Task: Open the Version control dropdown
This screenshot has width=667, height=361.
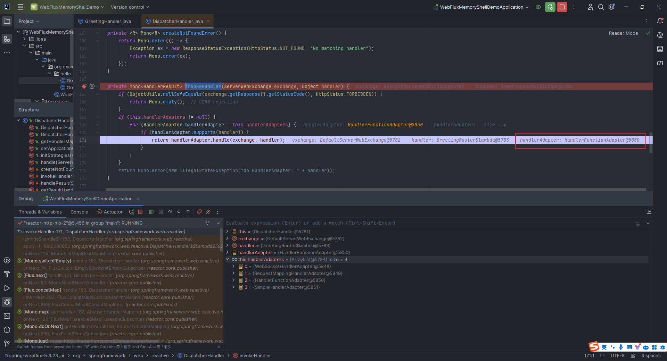Action: coord(130,7)
